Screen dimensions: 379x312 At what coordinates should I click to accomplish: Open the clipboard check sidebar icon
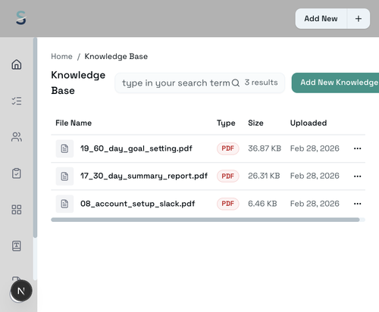pos(17,173)
